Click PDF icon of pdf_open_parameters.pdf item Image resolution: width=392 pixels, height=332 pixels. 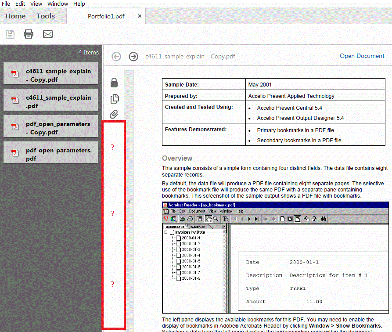[x=15, y=153]
